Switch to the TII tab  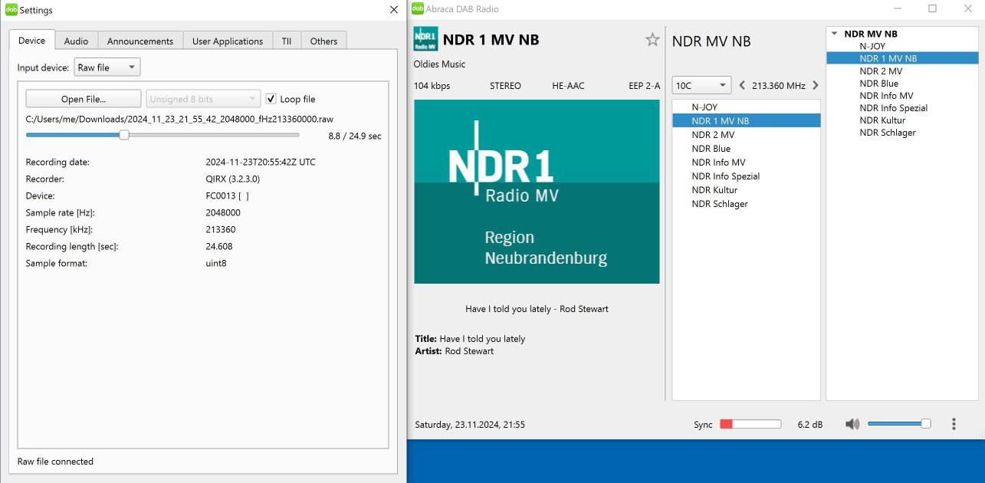coord(286,41)
